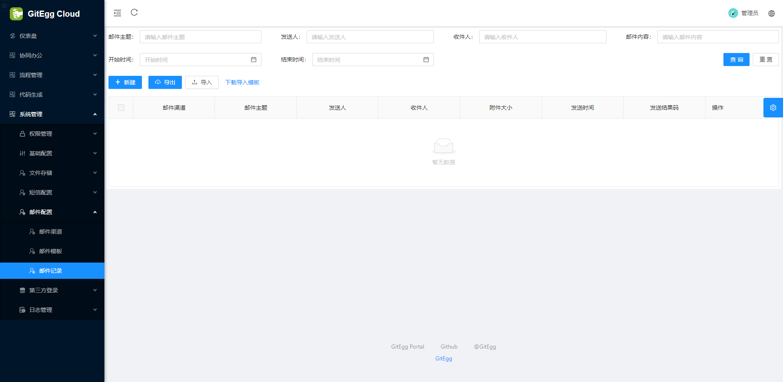Open the GitEgg footer link

[x=443, y=358]
